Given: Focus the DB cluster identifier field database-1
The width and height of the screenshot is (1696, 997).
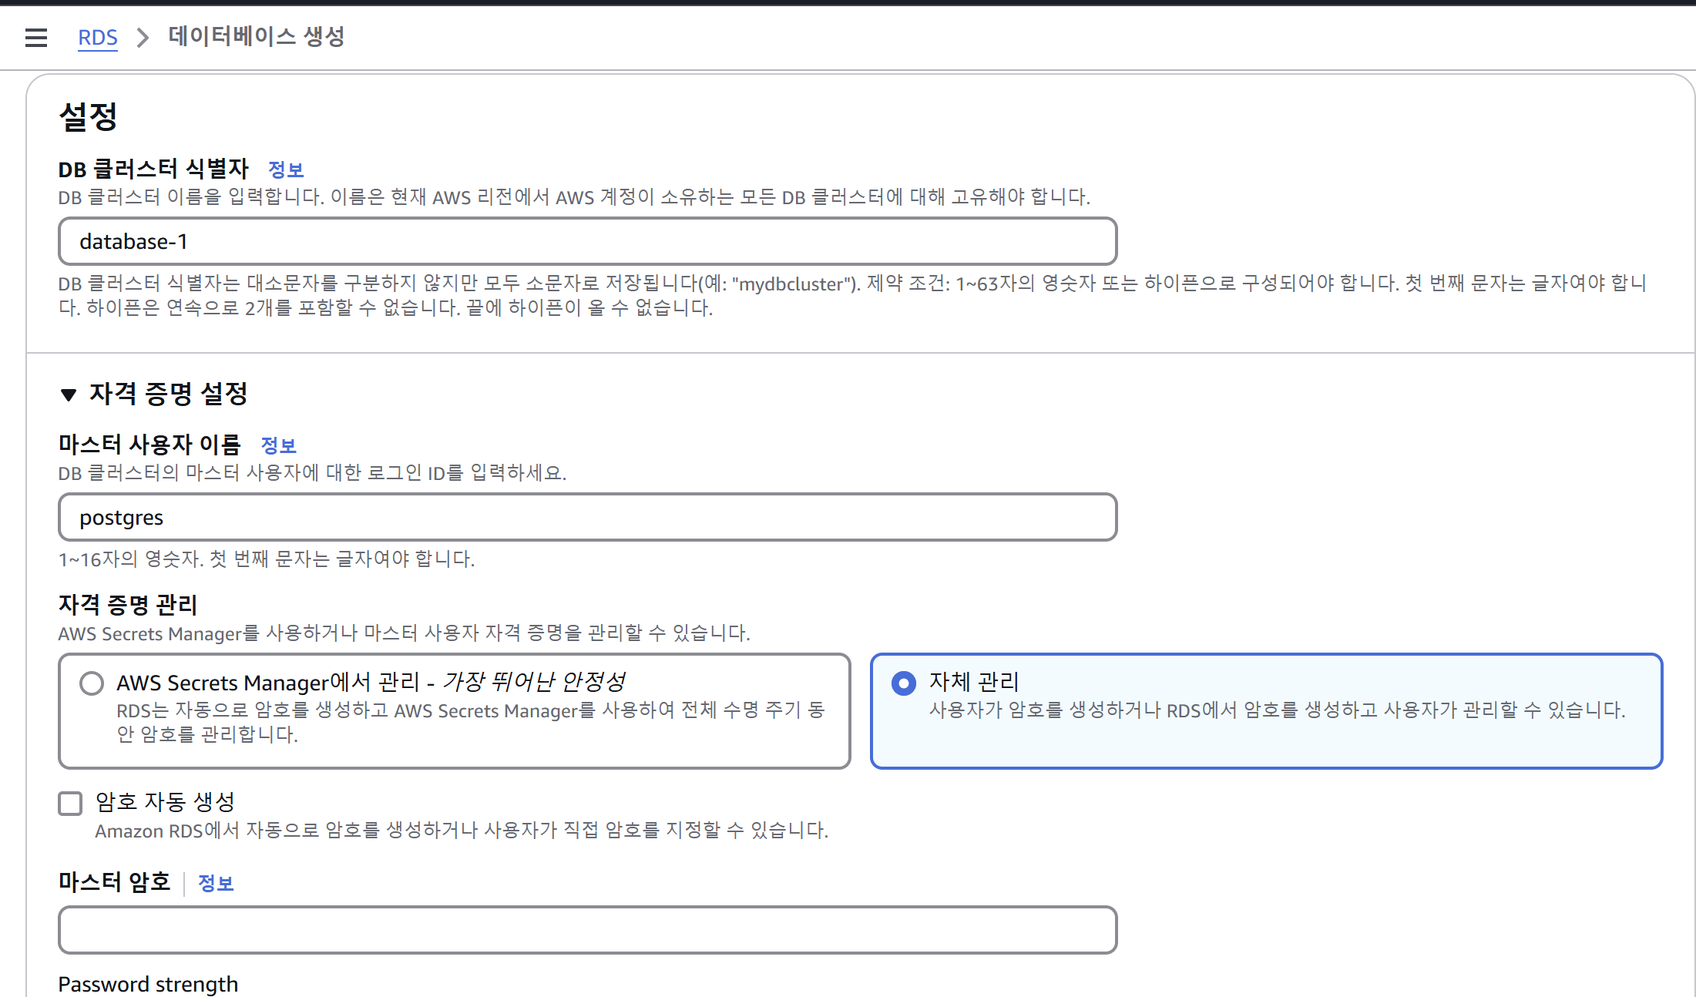Looking at the screenshot, I should click(x=587, y=241).
